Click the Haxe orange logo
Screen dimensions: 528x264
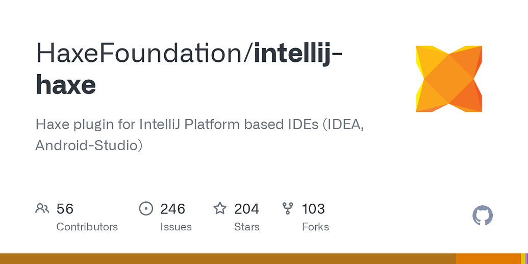pyautogui.click(x=448, y=79)
